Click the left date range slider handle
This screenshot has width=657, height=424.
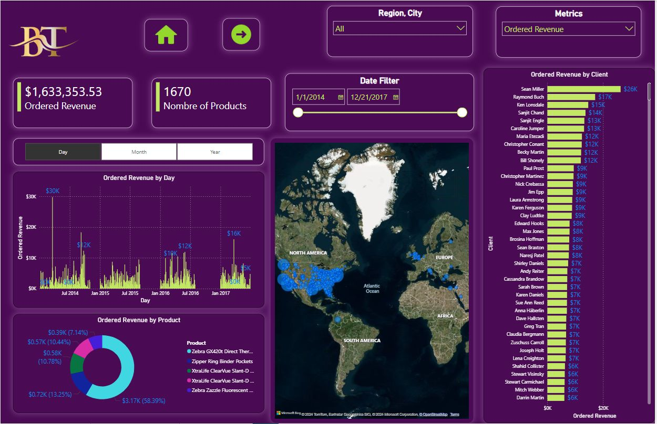298,112
